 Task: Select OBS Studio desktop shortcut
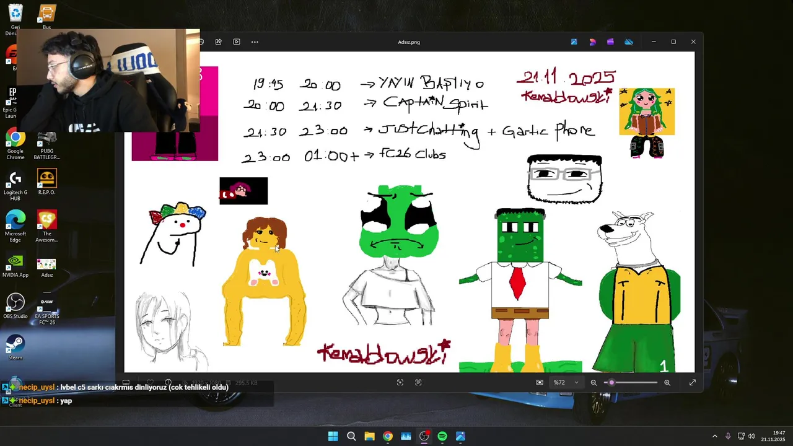click(x=15, y=307)
